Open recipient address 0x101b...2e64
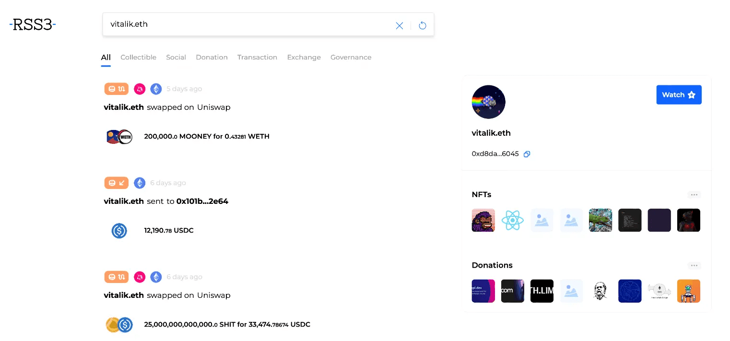Screen dimensions: 730x341 (202, 201)
